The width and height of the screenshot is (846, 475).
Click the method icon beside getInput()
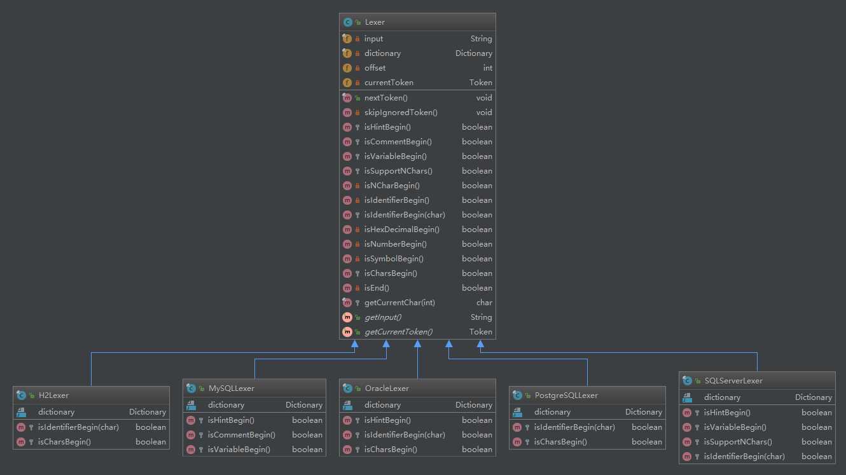pyautogui.click(x=347, y=317)
